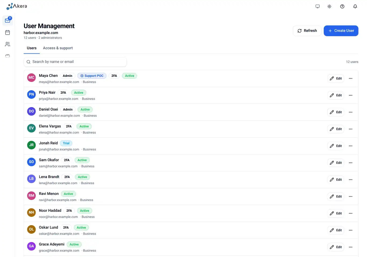Click the name Sam Okafor
The image size is (367, 257).
pos(49,160)
